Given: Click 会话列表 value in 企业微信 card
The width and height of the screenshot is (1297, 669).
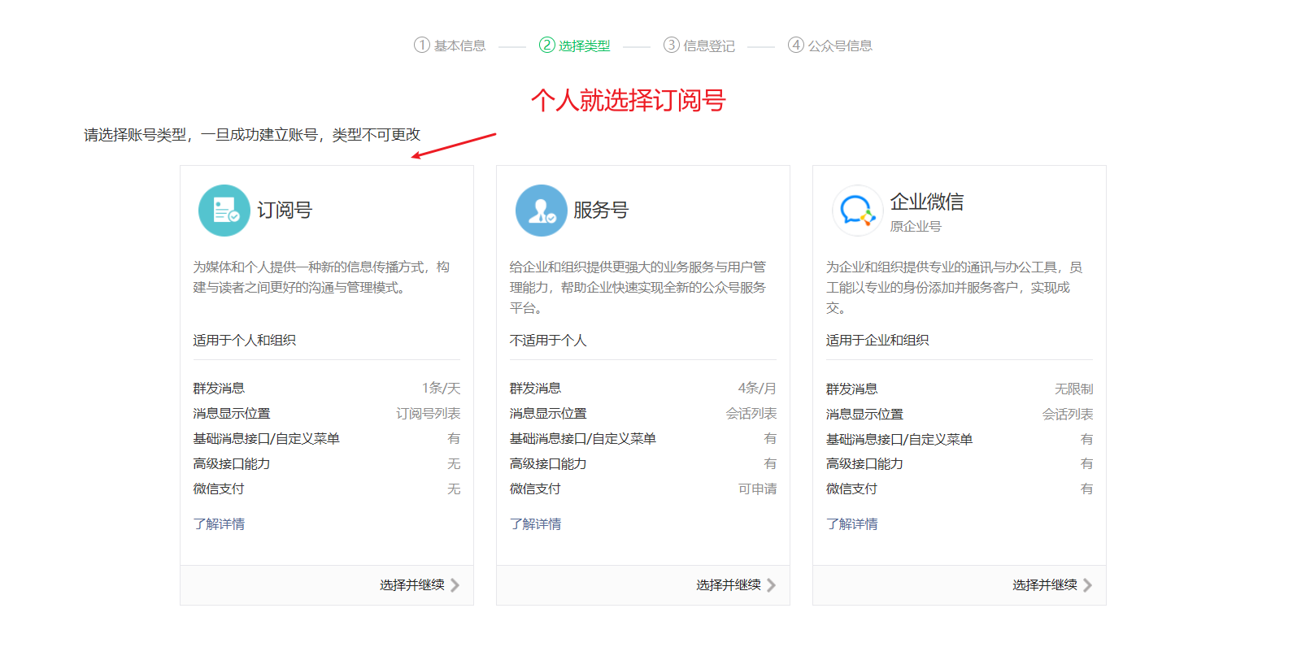Looking at the screenshot, I should click(x=1068, y=415).
